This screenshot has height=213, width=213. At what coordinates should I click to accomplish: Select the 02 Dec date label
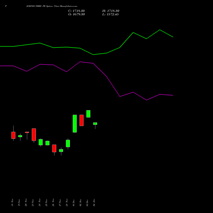click(81, 202)
